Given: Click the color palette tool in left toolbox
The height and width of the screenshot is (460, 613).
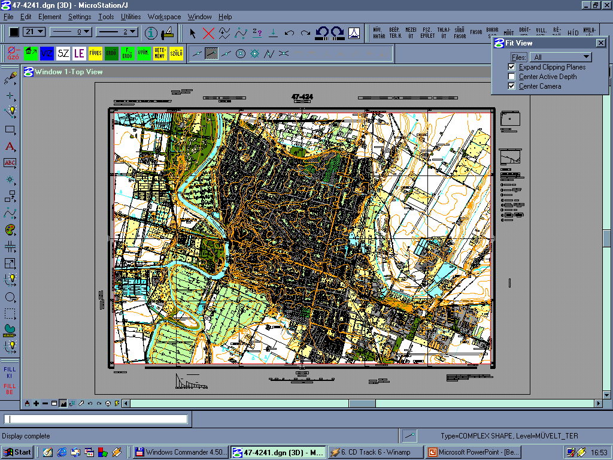Looking at the screenshot, I should coord(10,230).
